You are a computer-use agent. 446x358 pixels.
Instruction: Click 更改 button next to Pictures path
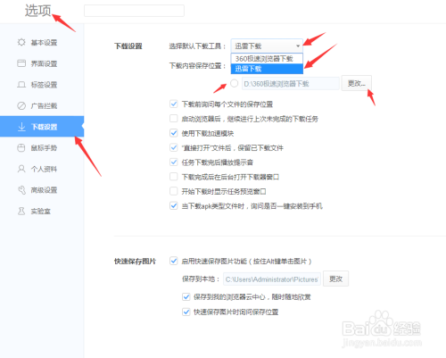pos(335,279)
